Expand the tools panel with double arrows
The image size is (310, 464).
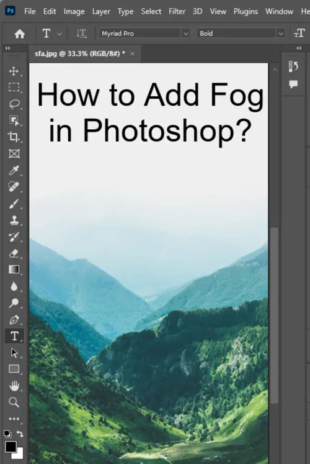click(x=7, y=48)
